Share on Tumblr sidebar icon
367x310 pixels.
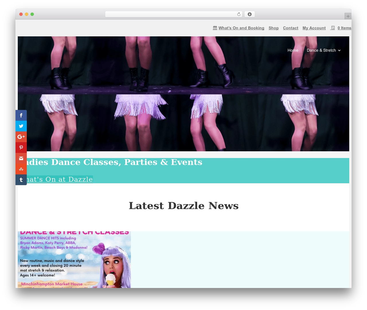pyautogui.click(x=21, y=180)
